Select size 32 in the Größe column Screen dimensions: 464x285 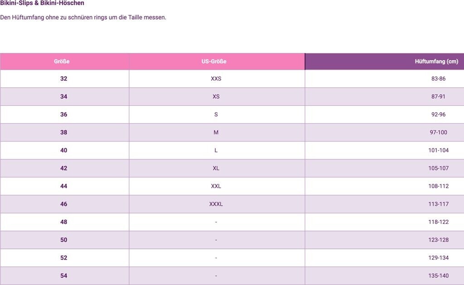click(x=63, y=79)
